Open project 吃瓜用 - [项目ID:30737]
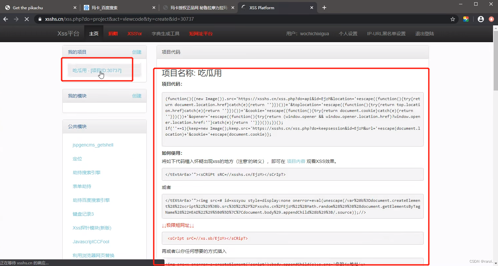 (97, 70)
